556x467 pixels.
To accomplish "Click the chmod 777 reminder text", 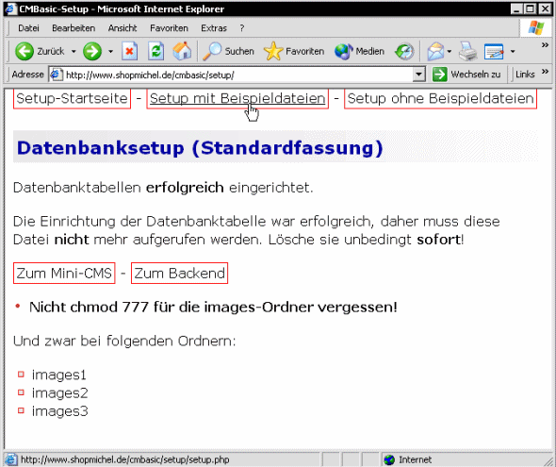I will tap(213, 307).
